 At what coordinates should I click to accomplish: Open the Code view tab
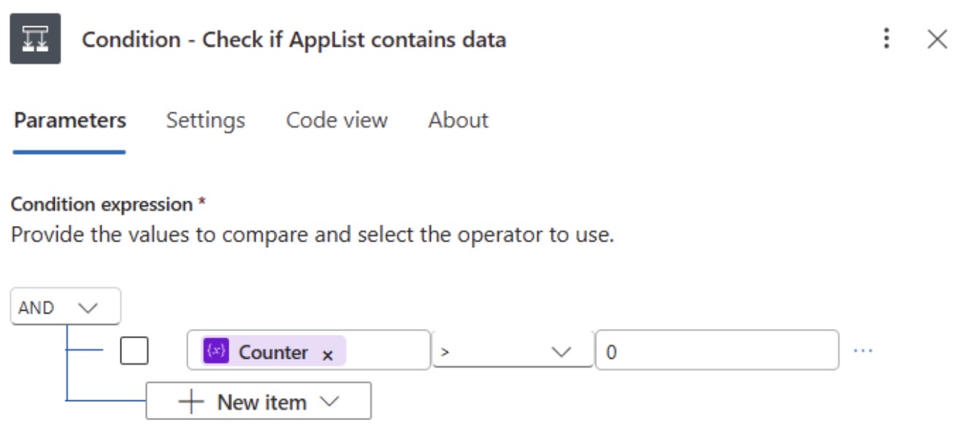point(337,120)
